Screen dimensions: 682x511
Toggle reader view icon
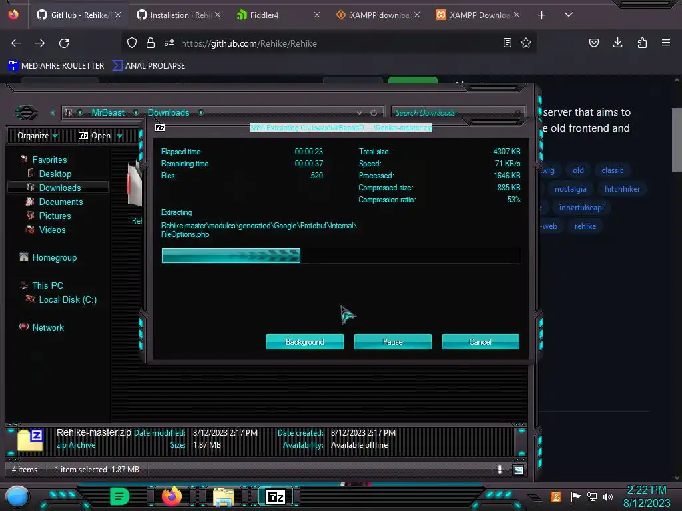507,43
